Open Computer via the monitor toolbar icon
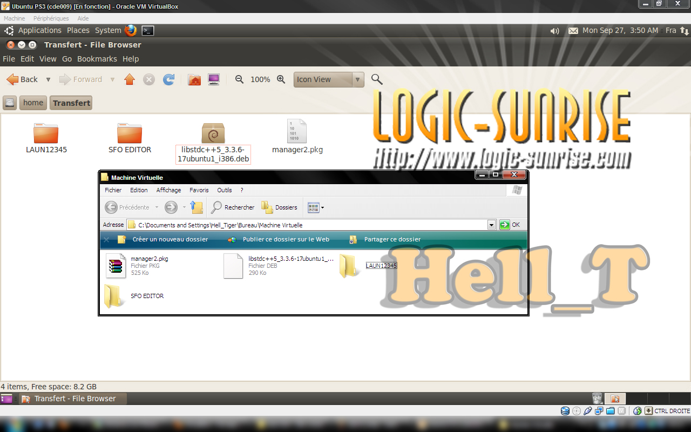 pos(214,79)
